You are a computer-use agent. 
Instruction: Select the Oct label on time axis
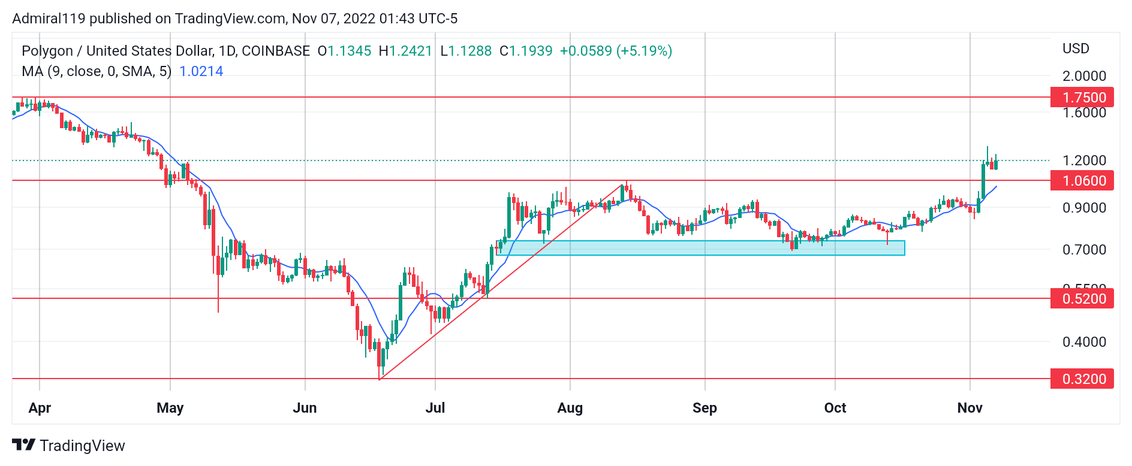pos(835,408)
